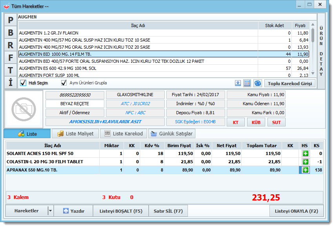Click Listeyi BOŞALT (F5) button
The image size is (335, 228).
121,211
